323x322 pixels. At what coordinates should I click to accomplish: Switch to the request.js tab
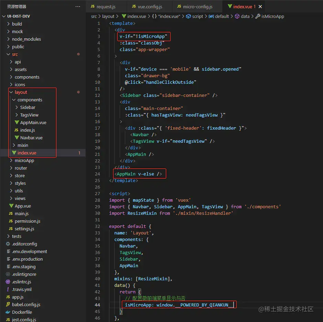coord(106,6)
